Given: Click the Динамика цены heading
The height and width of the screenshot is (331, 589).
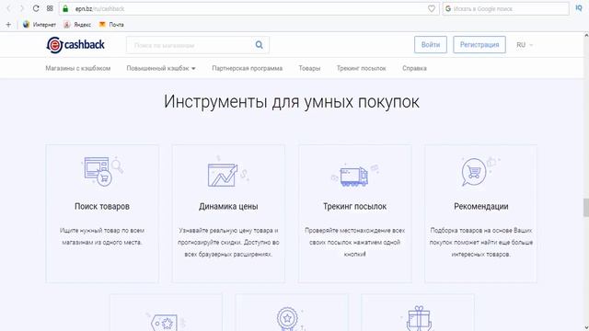Looking at the screenshot, I should pos(228,206).
